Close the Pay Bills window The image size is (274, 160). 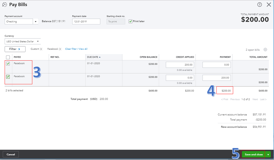pos(269,5)
